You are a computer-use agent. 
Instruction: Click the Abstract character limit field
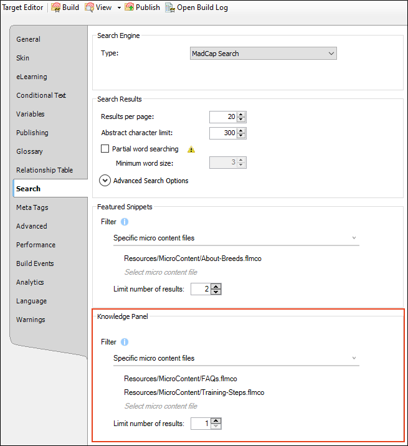click(x=223, y=133)
